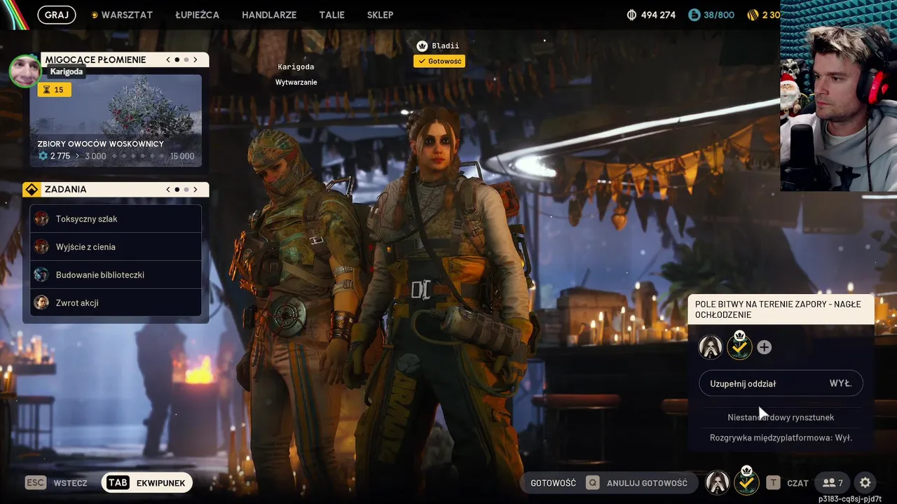Click the Q key hint icon
Screen dimensions: 897x504
coord(592,483)
